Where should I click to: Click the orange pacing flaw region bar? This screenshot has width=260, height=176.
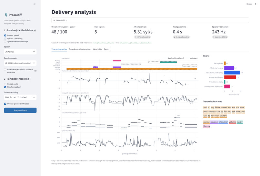click(x=132, y=69)
